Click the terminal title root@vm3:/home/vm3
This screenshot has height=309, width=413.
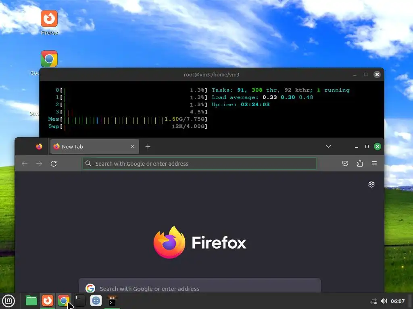pos(211,74)
